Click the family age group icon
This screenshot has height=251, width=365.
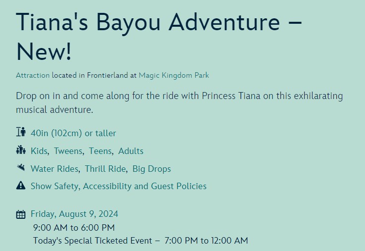point(20,150)
